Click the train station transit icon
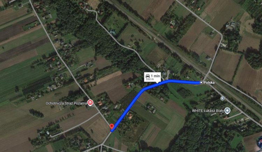Viewport: 262px width, 152px height. click(x=222, y=99)
